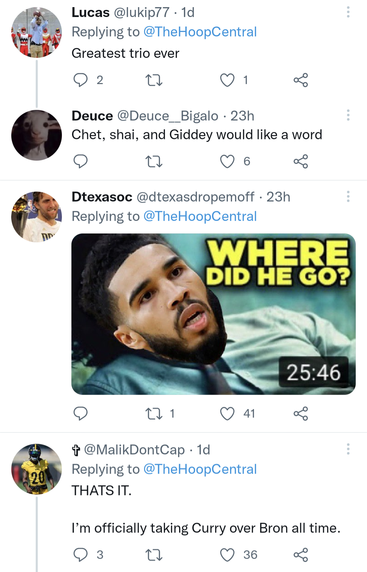The width and height of the screenshot is (367, 572).
Task: Like Lucas's "Greatest trio ever" tweet
Action: click(227, 80)
